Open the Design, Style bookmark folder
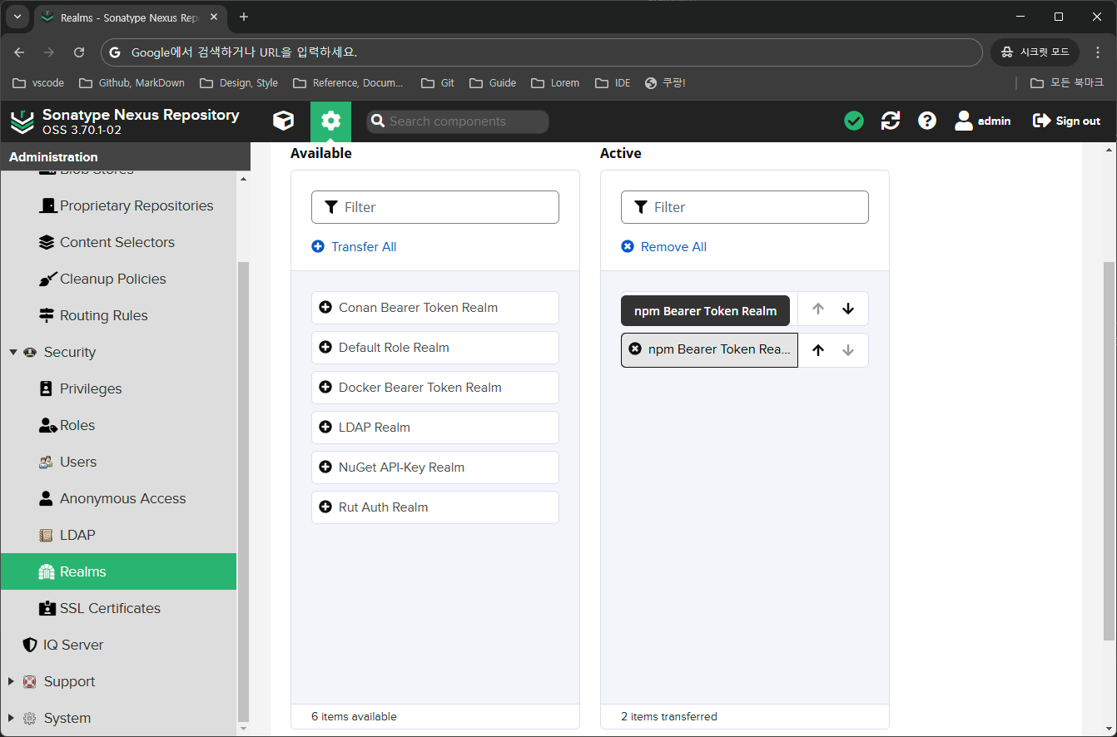 point(239,83)
